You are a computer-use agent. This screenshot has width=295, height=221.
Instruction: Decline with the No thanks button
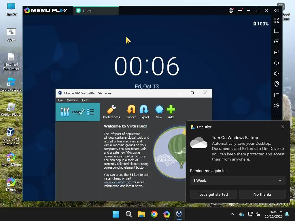262,194
